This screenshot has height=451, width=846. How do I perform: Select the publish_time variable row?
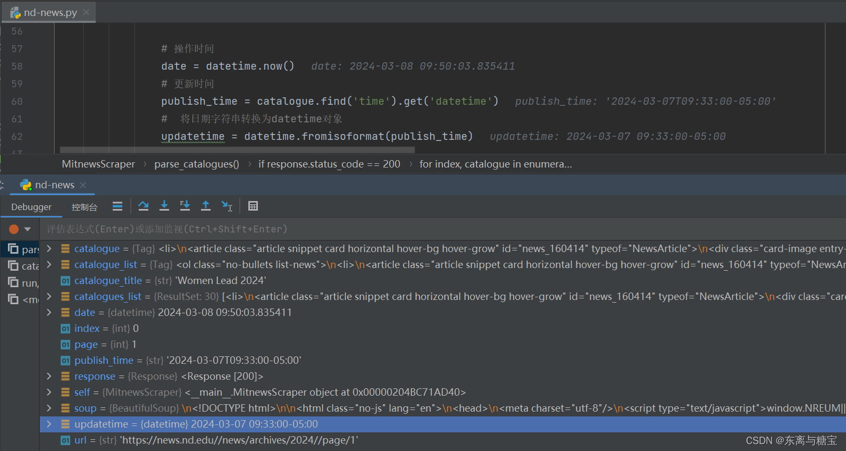point(443,360)
